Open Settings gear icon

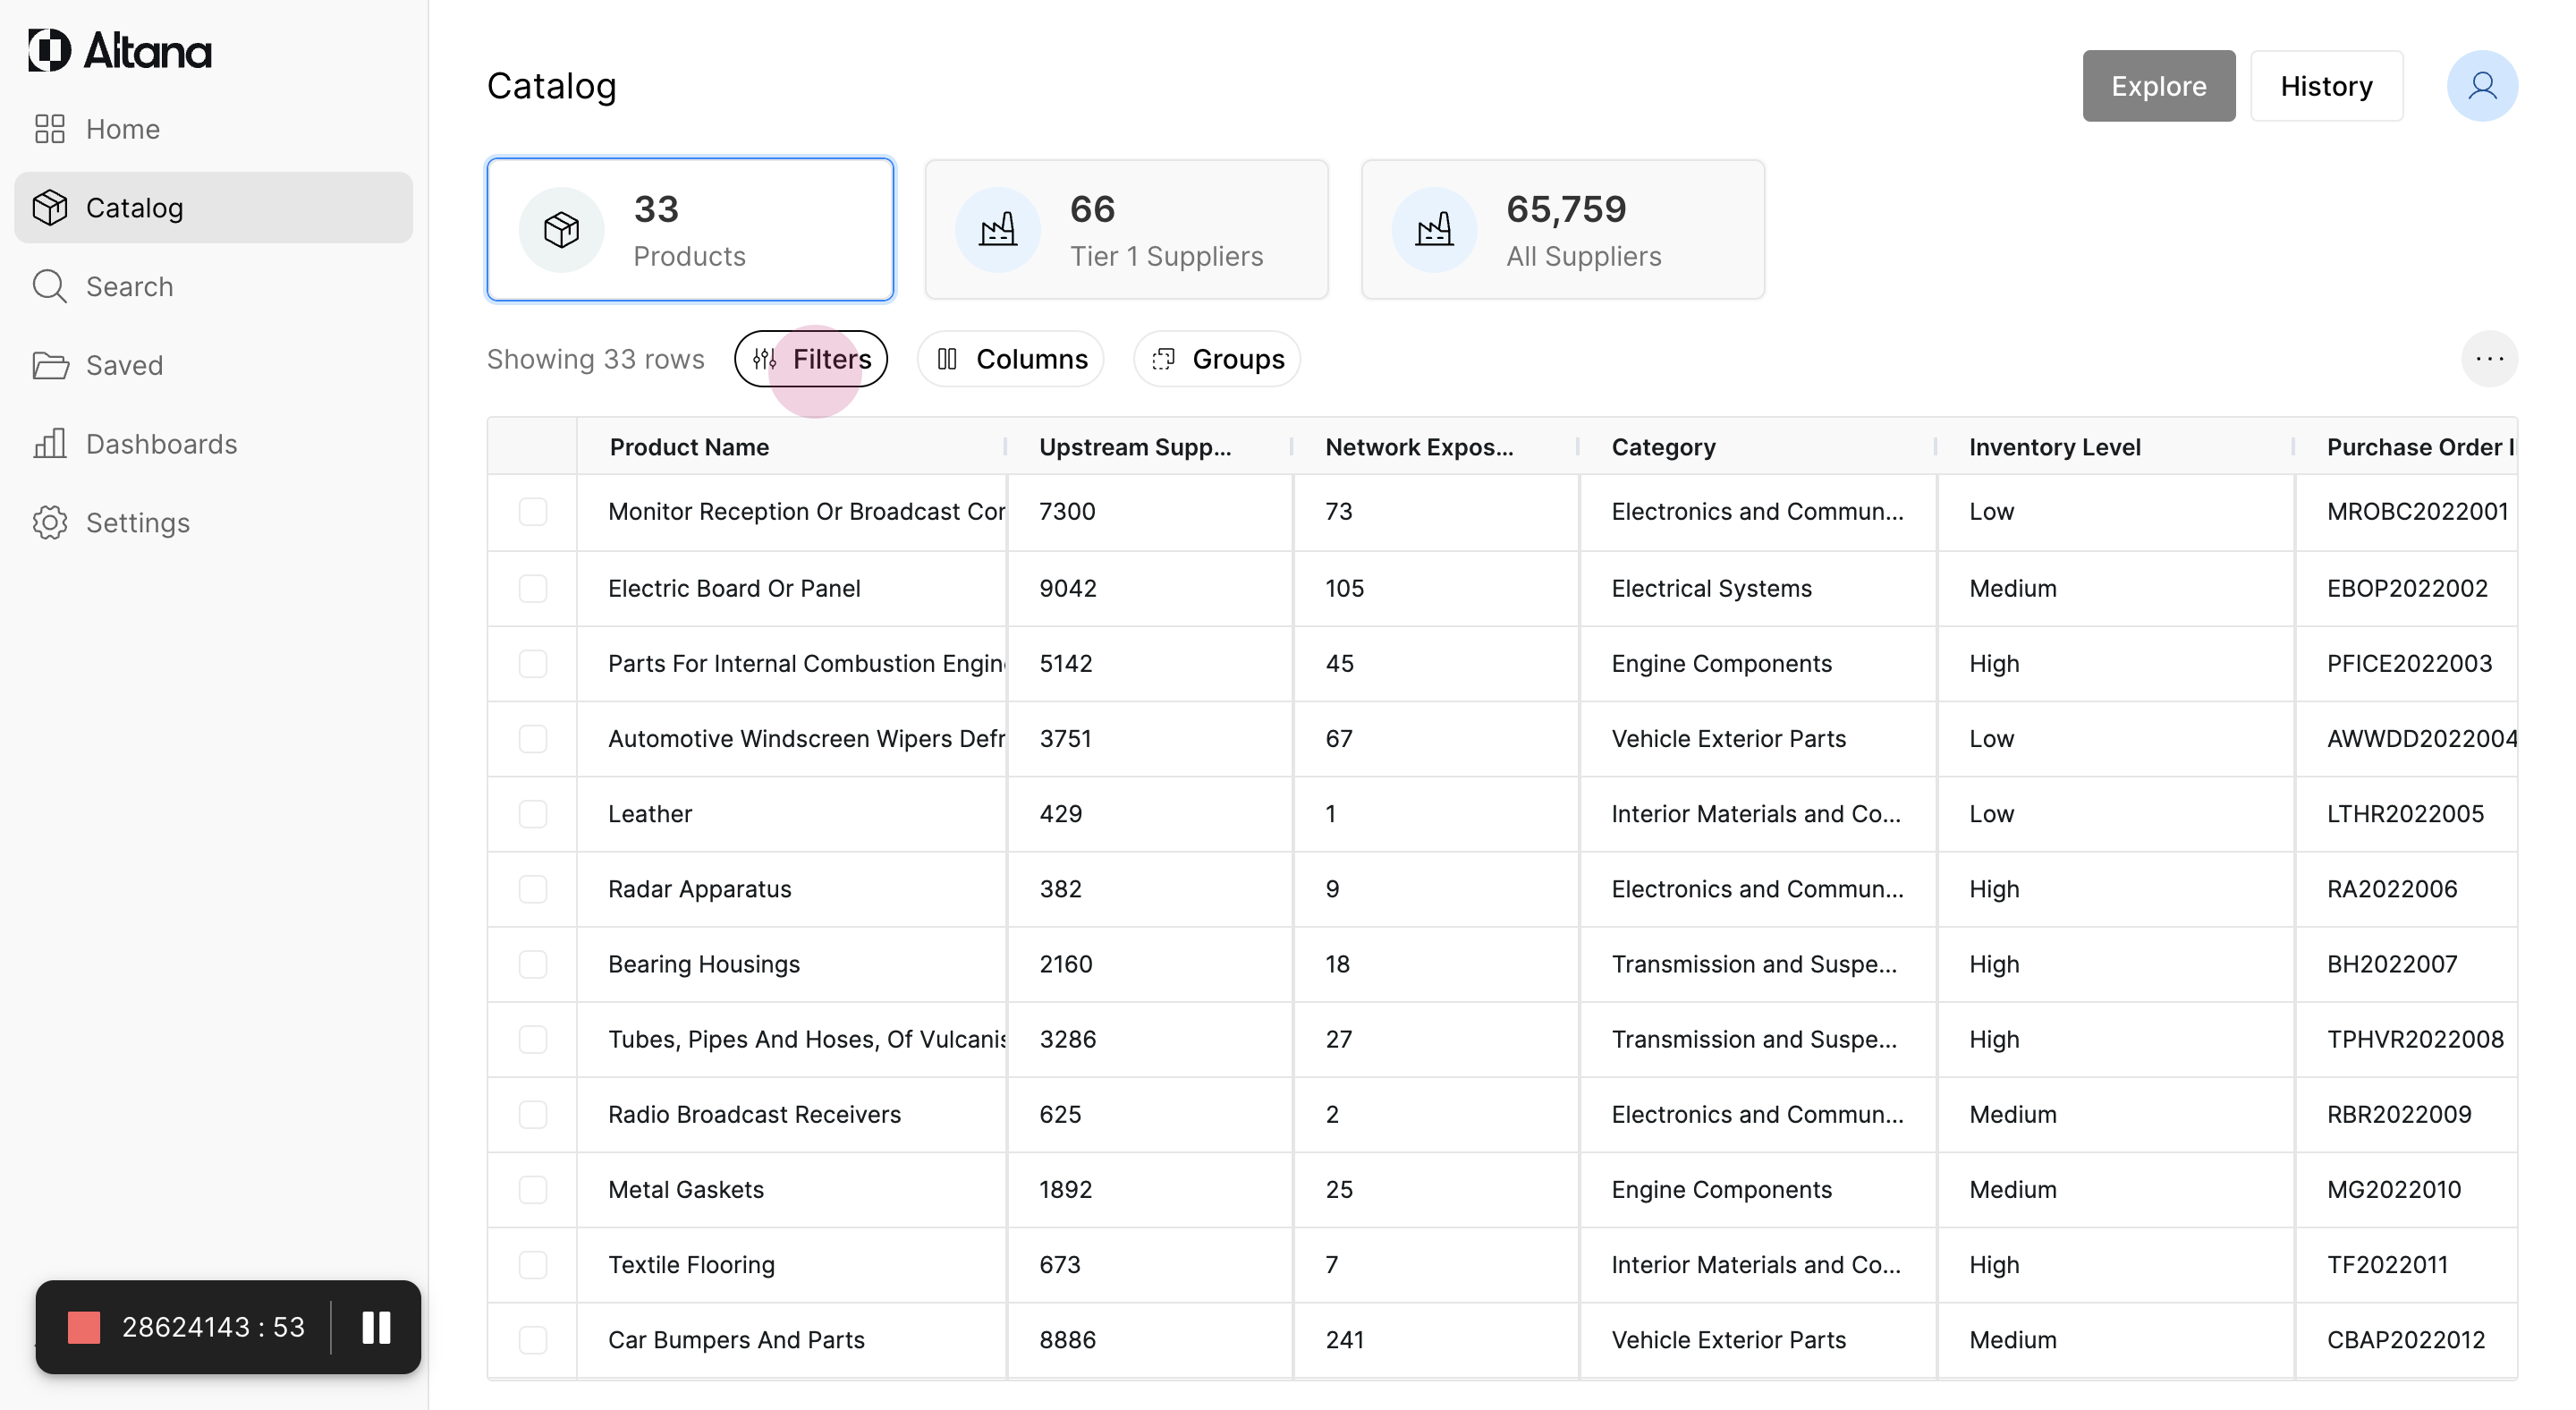50,523
